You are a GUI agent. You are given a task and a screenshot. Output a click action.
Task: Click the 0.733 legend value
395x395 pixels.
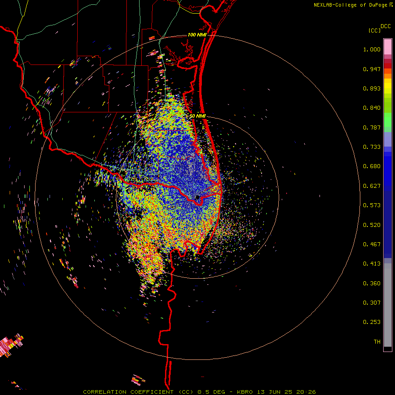coord(372,147)
